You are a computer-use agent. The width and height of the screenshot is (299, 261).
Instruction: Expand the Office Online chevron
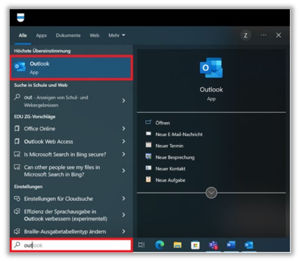(123, 128)
